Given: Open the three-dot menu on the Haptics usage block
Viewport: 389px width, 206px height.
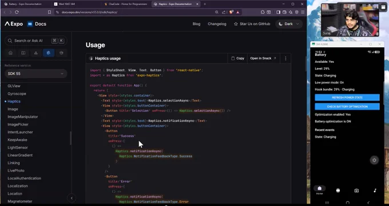Looking at the screenshot, I should click(x=285, y=58).
